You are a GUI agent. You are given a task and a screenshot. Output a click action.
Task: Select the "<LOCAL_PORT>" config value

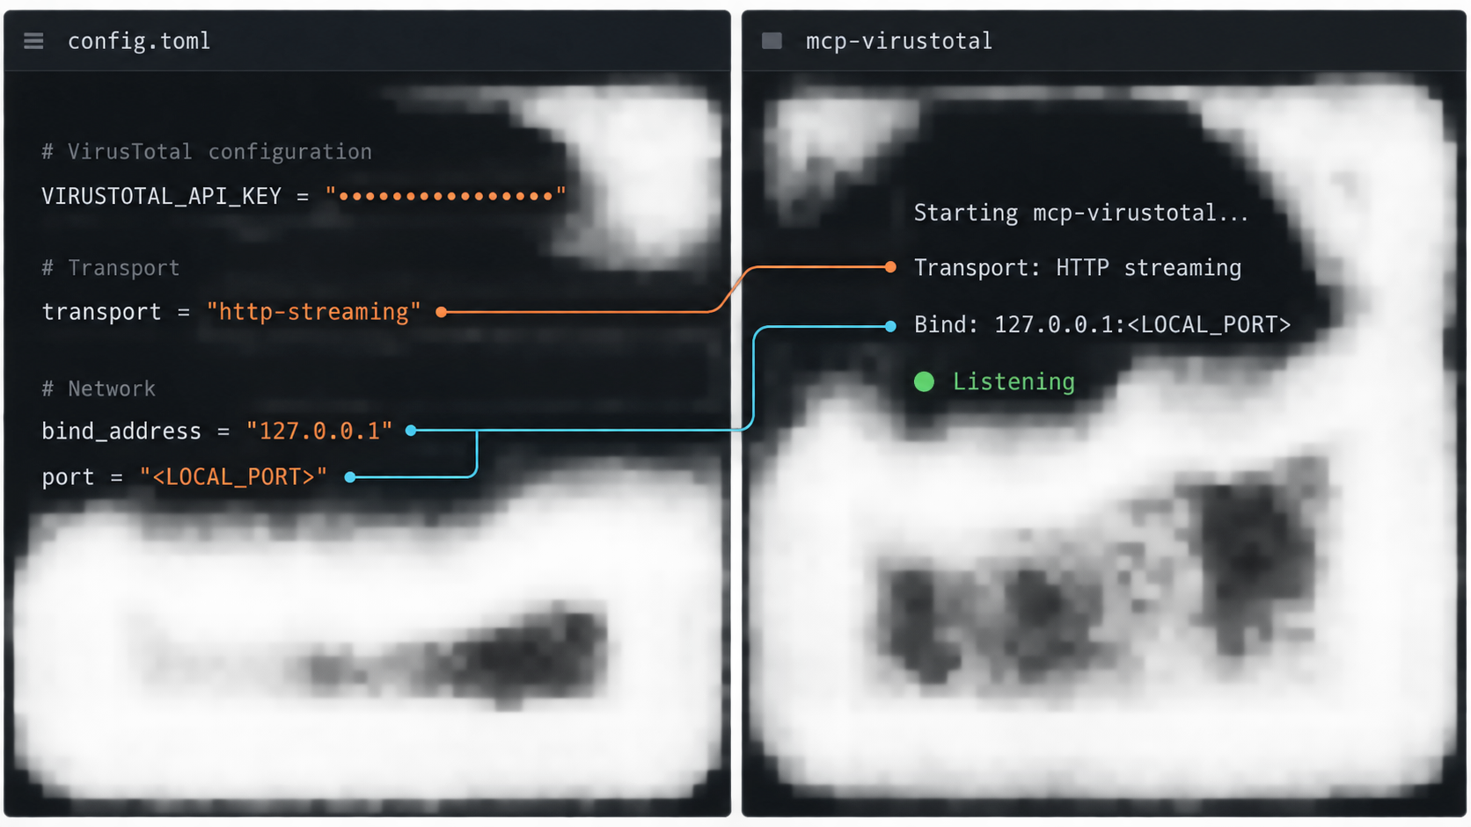coord(233,476)
